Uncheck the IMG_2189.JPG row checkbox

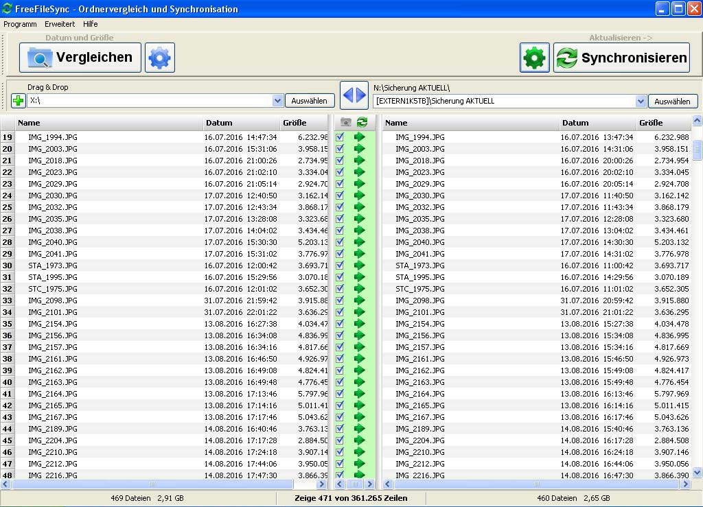click(x=340, y=428)
